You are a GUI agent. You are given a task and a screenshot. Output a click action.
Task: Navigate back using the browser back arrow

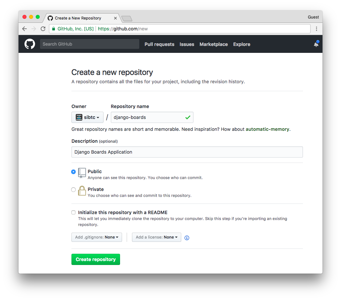click(24, 29)
